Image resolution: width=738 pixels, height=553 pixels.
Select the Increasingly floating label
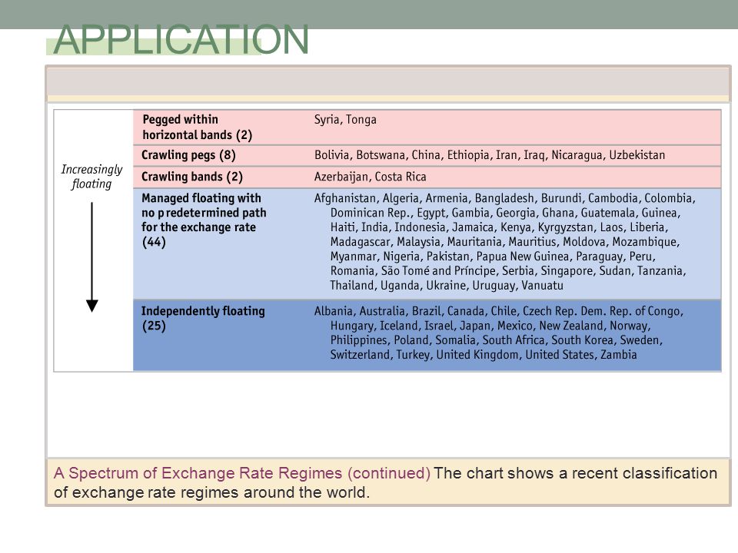91,177
